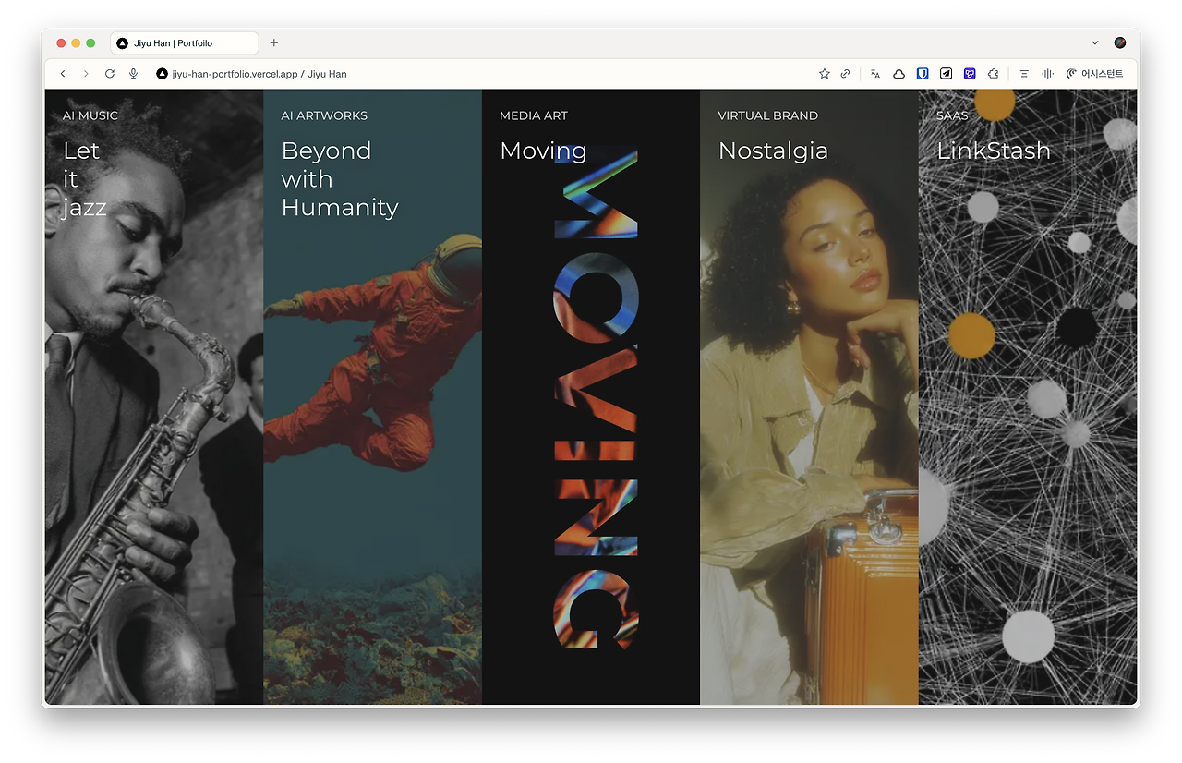This screenshot has height=763, width=1182.
Task: Click the AI ARTWORKS category label
Action: pyautogui.click(x=324, y=115)
